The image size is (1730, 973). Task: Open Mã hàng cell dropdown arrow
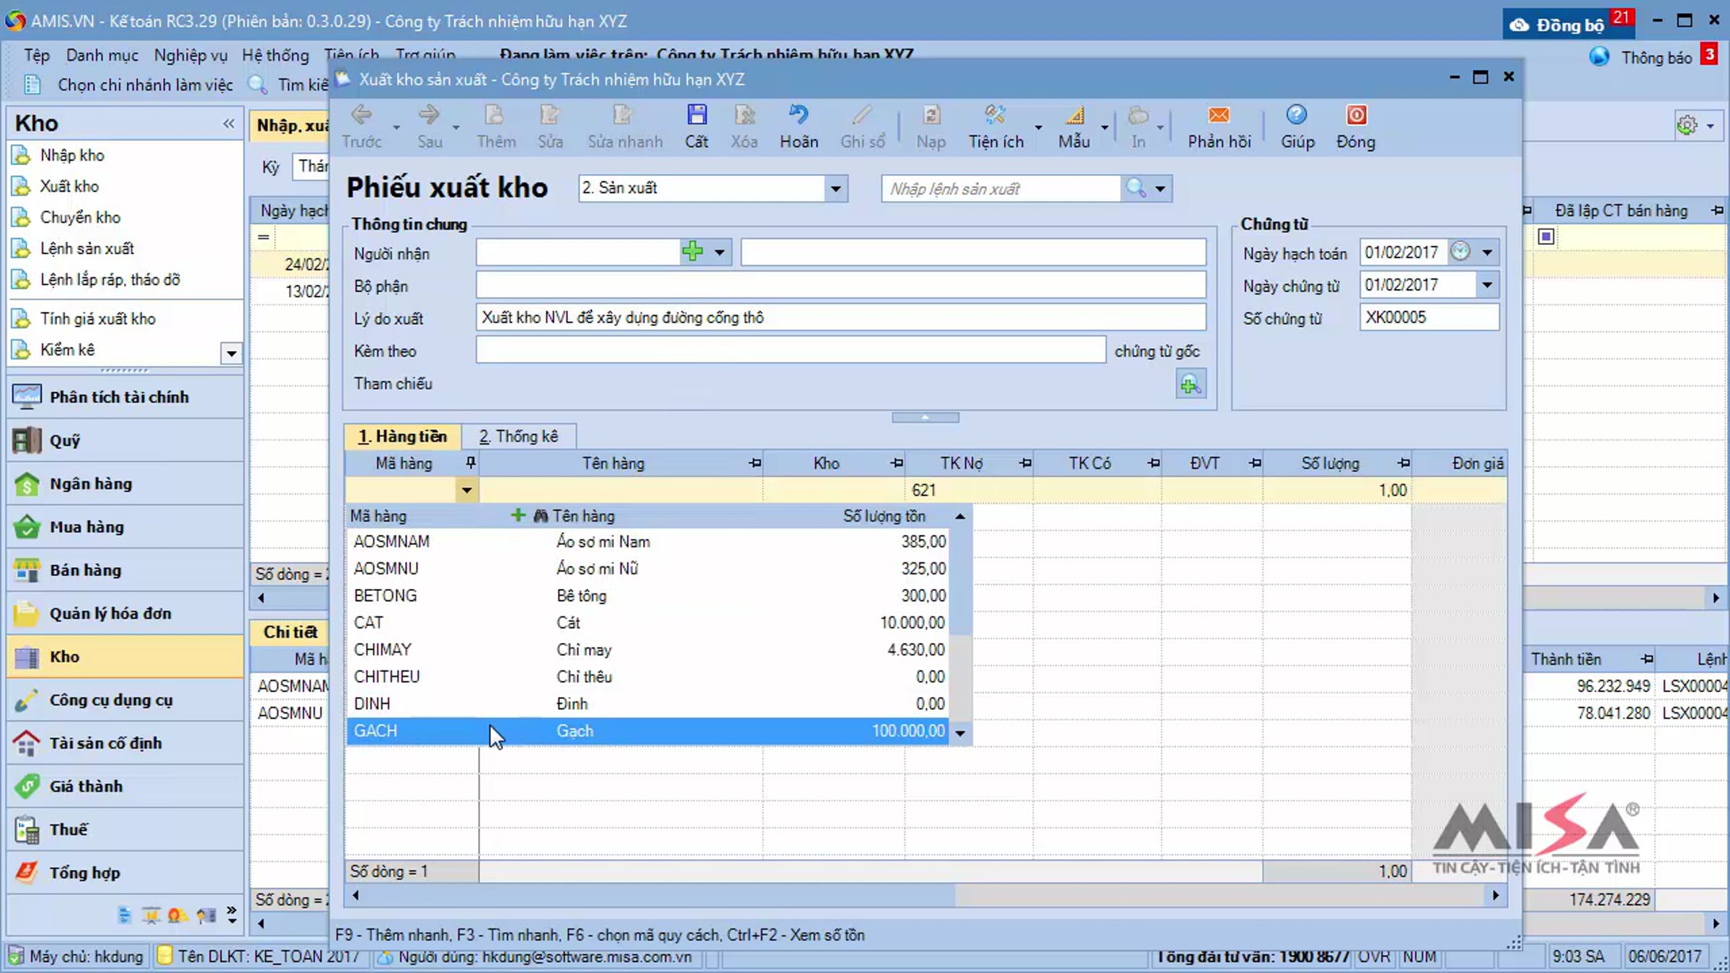click(466, 490)
